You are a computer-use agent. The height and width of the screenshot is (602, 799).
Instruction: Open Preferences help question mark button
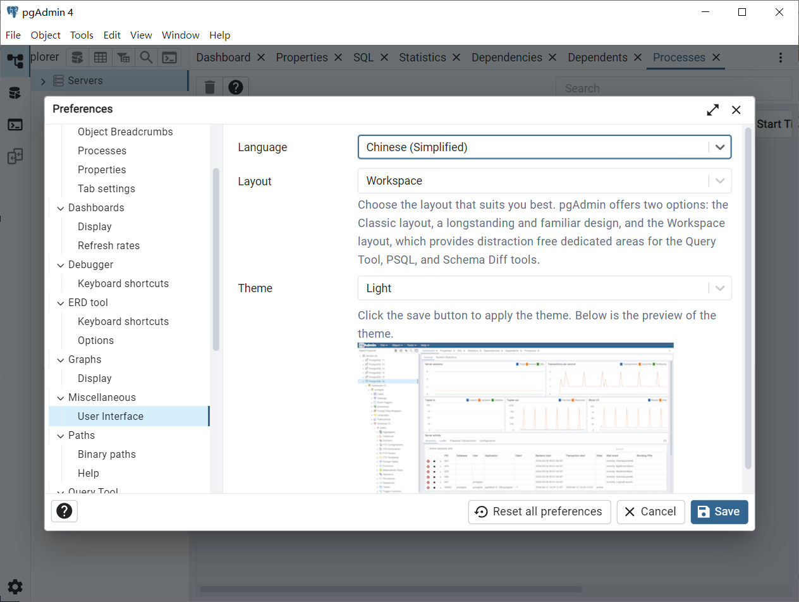click(64, 511)
